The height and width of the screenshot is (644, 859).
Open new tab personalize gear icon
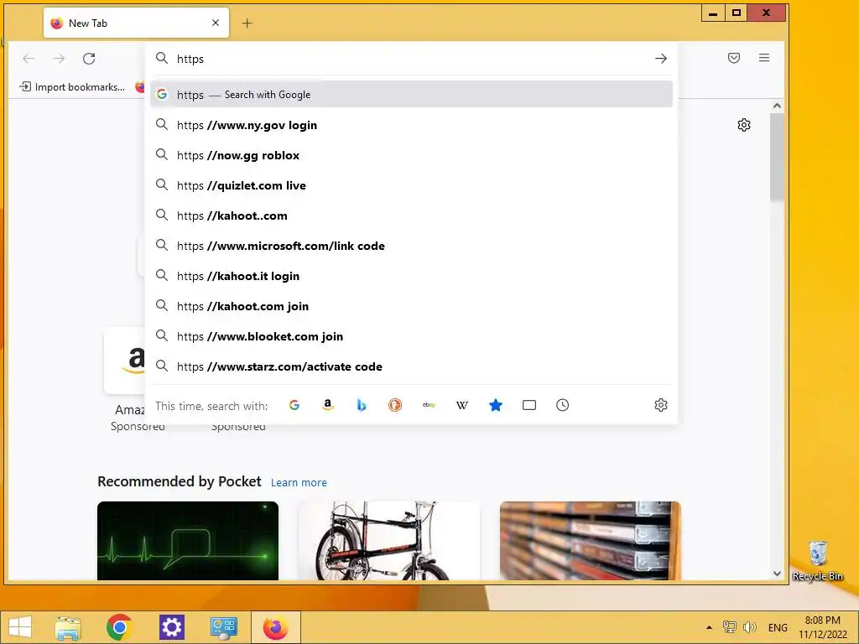[744, 125]
